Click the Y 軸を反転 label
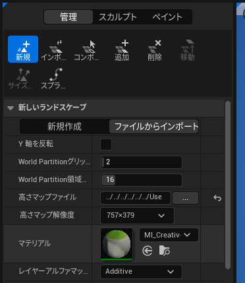 pos(36,144)
